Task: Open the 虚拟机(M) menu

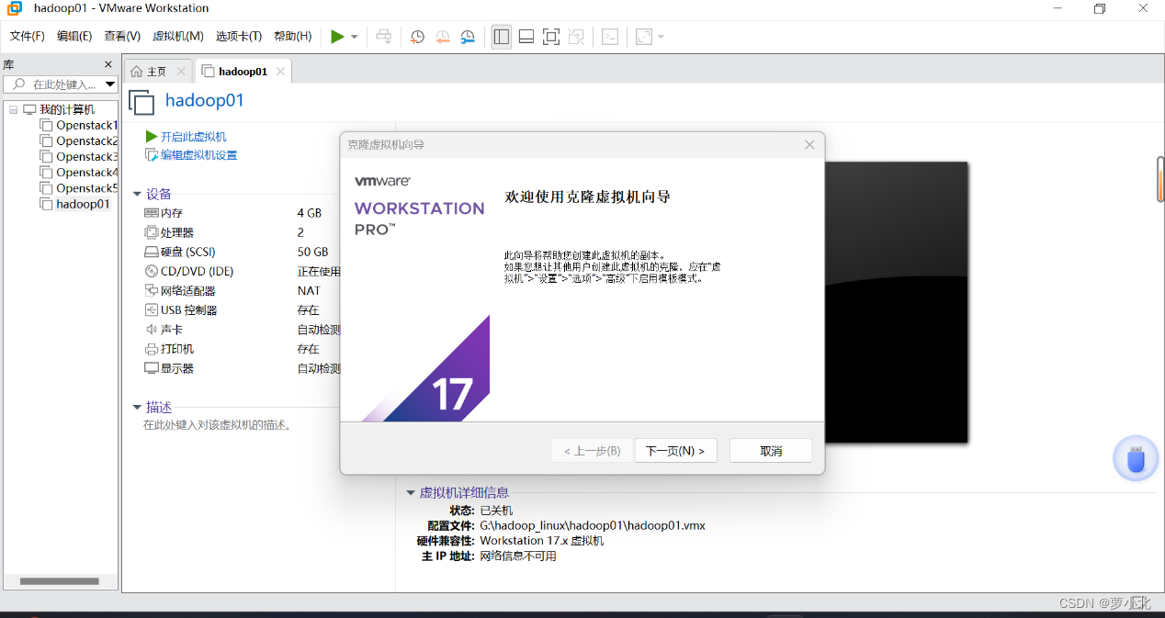Action: (178, 37)
